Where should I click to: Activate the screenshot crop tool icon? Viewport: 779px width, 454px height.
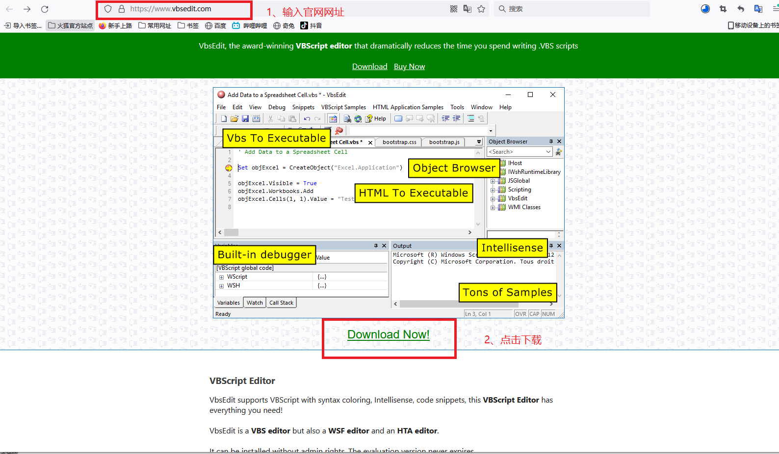tap(723, 9)
